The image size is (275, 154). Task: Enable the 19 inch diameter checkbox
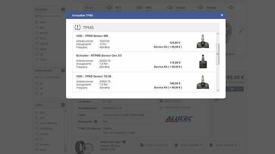pyautogui.click(x=37, y=89)
